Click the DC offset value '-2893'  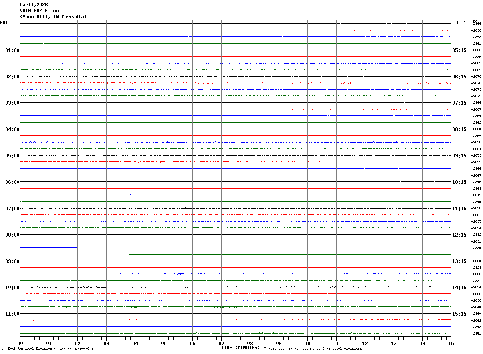[477, 37]
